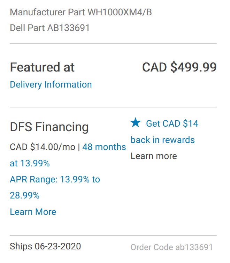Click the 'DFS Financing' heading
The image size is (230, 263).
point(49,127)
